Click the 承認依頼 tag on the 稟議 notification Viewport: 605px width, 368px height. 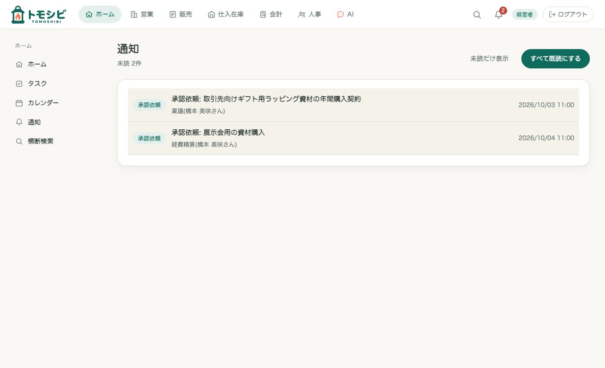149,105
